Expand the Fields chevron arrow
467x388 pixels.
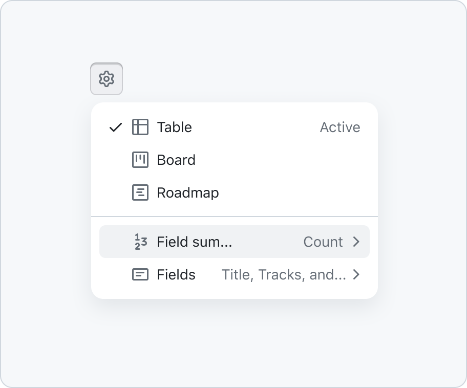coord(356,274)
